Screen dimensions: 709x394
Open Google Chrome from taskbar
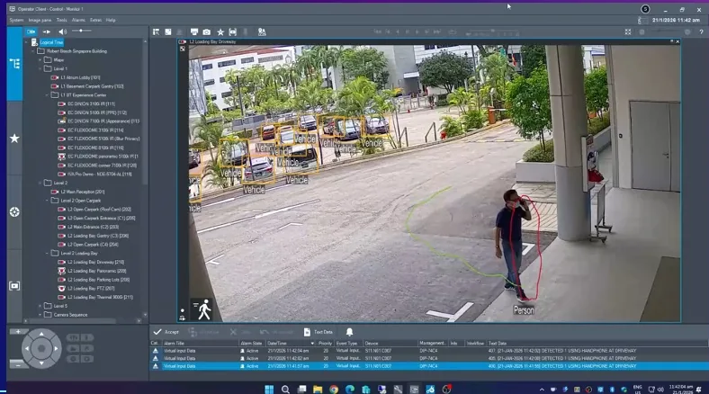coord(334,389)
